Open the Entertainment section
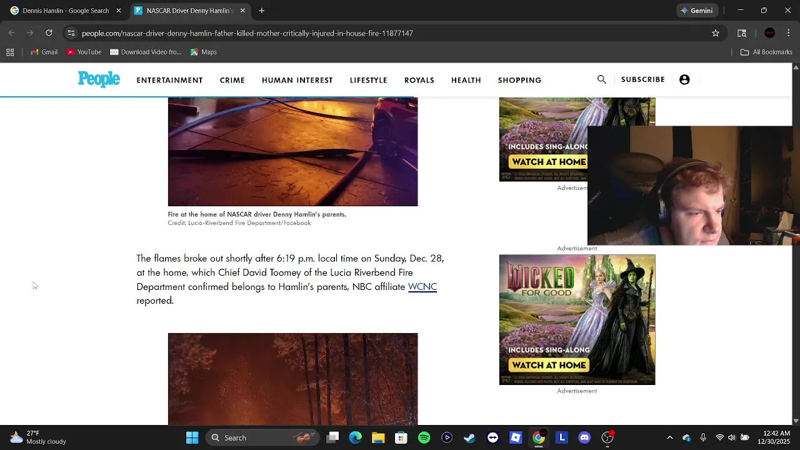800x450 pixels. coord(169,80)
